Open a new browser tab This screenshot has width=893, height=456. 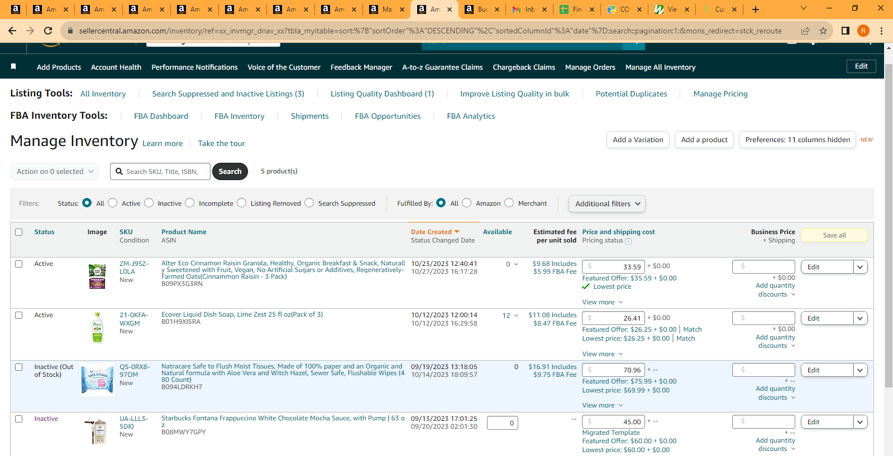click(x=756, y=9)
